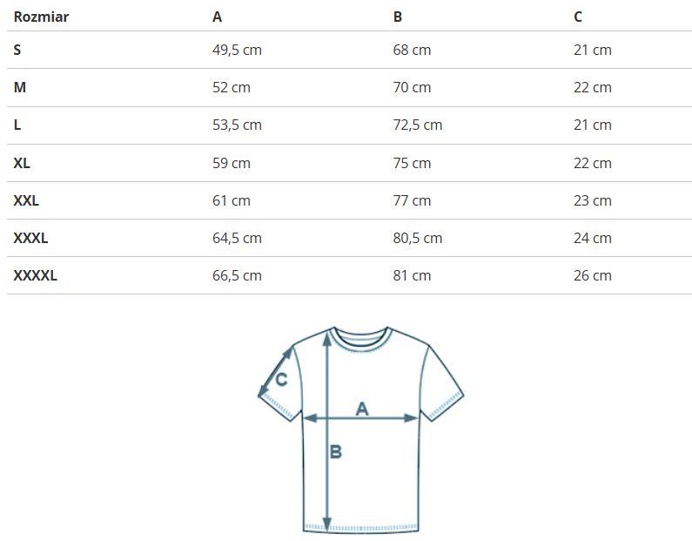Select the 26 cm value for XXXXL
692x541 pixels.
tap(593, 275)
